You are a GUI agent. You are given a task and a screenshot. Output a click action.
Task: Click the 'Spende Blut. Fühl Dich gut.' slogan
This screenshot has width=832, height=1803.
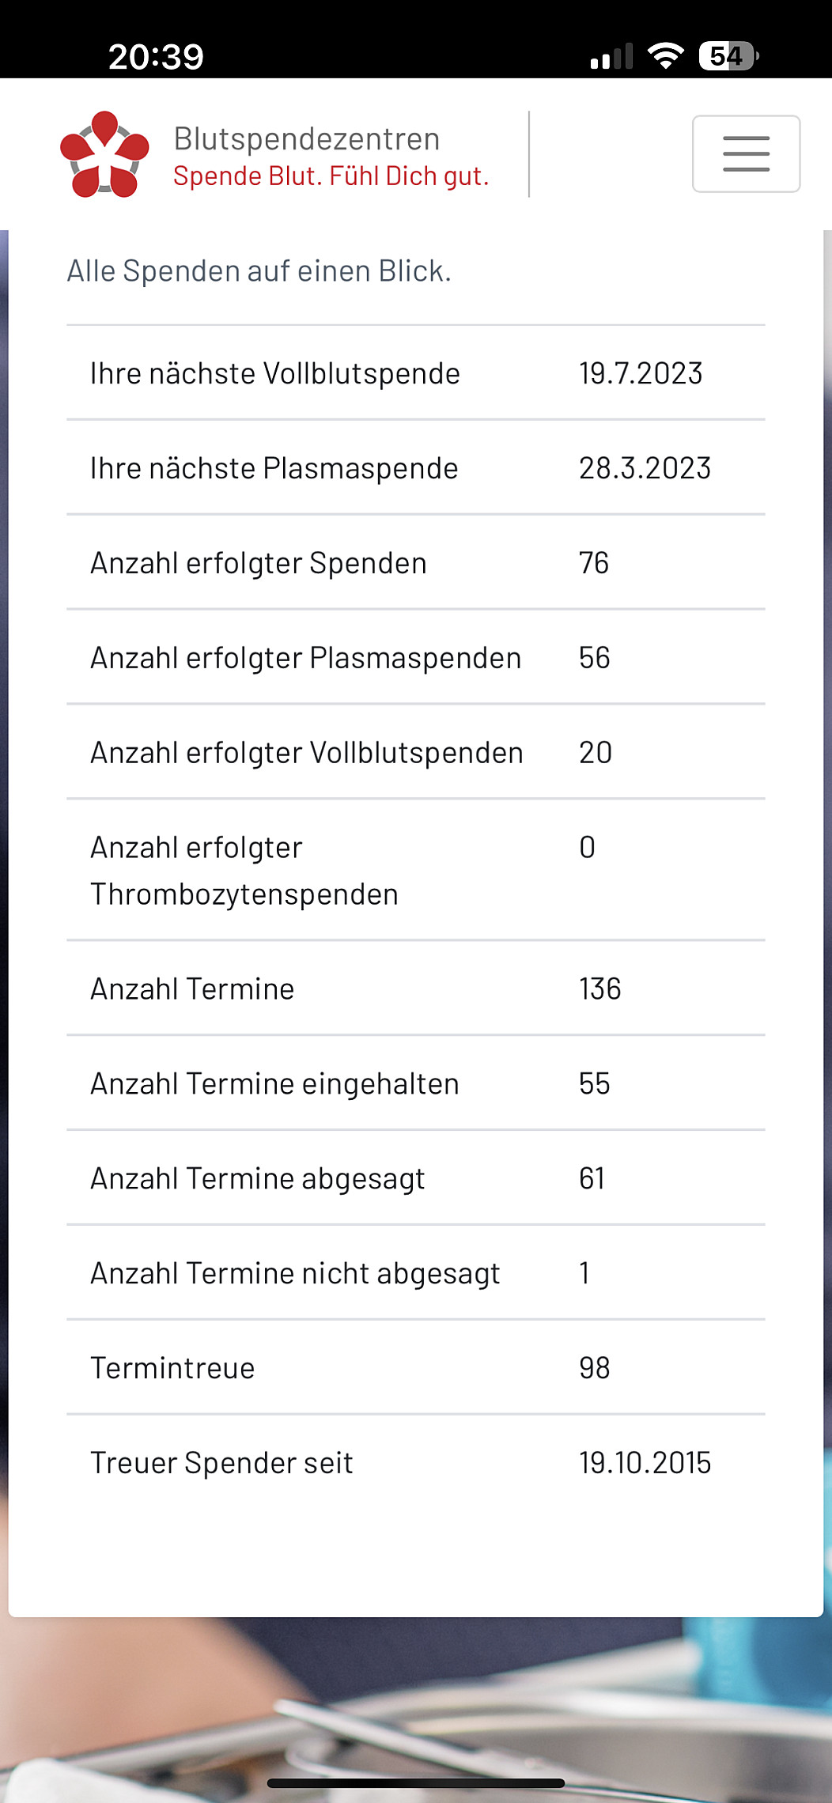(331, 176)
